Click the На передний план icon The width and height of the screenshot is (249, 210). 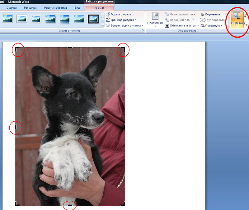(x=167, y=14)
